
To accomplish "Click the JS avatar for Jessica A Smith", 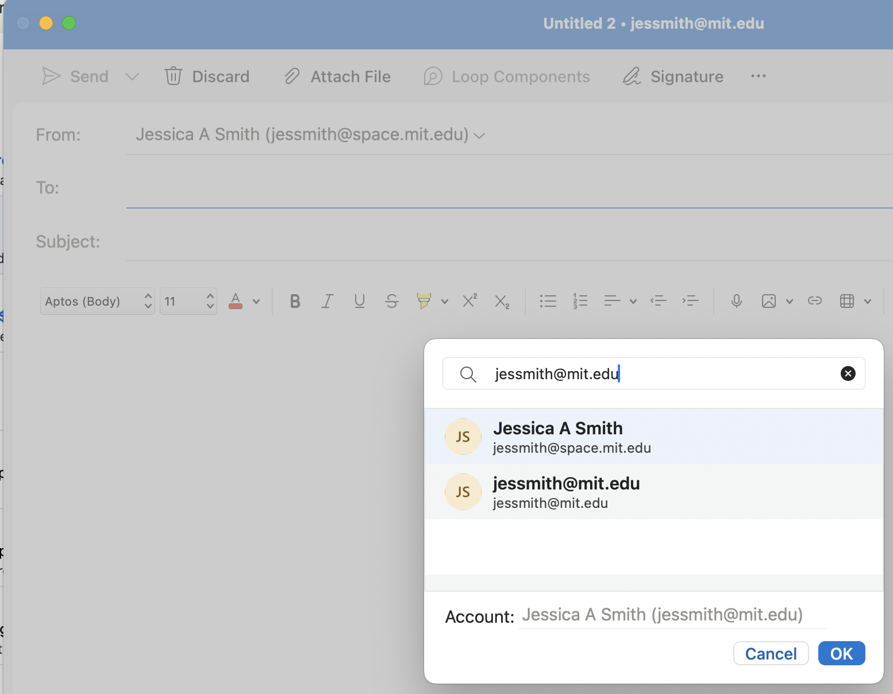I will tap(463, 437).
